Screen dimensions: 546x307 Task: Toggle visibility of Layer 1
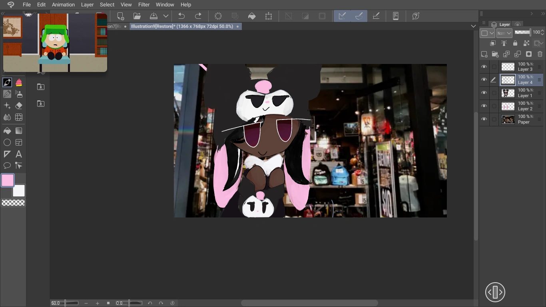pos(484,92)
